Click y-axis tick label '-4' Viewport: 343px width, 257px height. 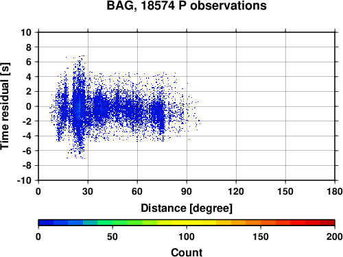(27, 136)
